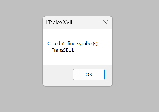Click the word "LTspice" in the title
This screenshot has height=112, width=159.
click(54, 22)
